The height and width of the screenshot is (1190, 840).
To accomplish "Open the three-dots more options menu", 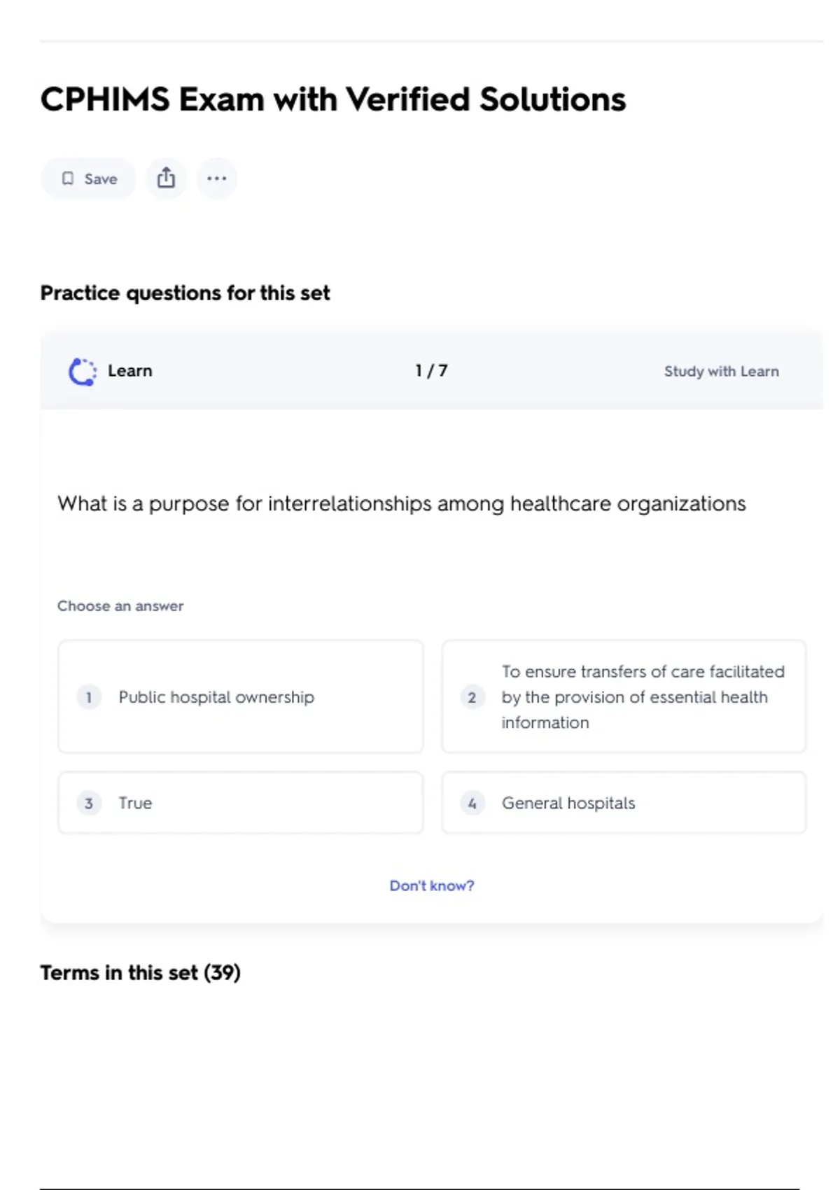I will [x=216, y=178].
